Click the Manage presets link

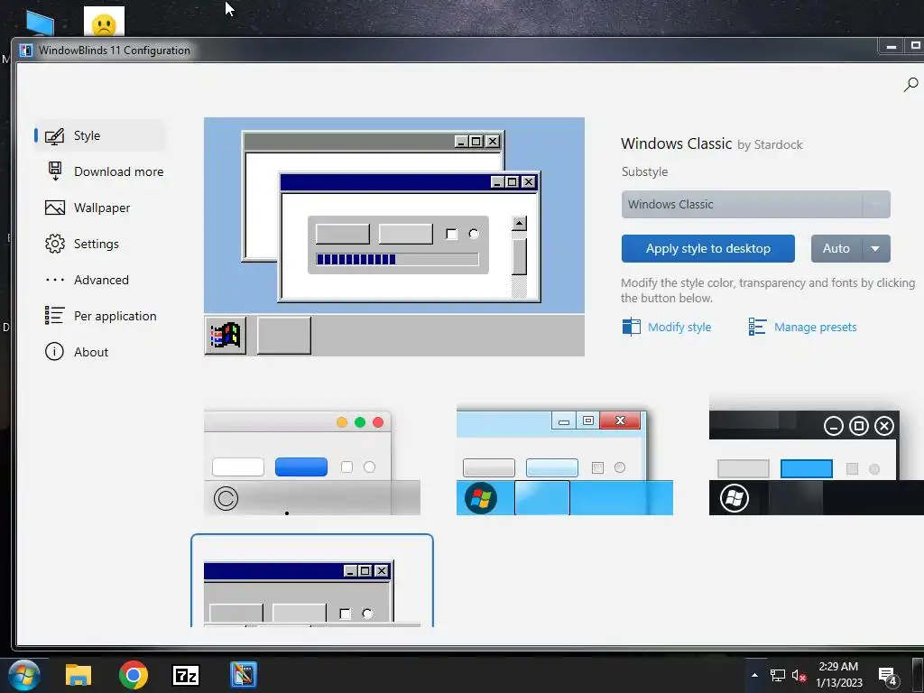(815, 327)
